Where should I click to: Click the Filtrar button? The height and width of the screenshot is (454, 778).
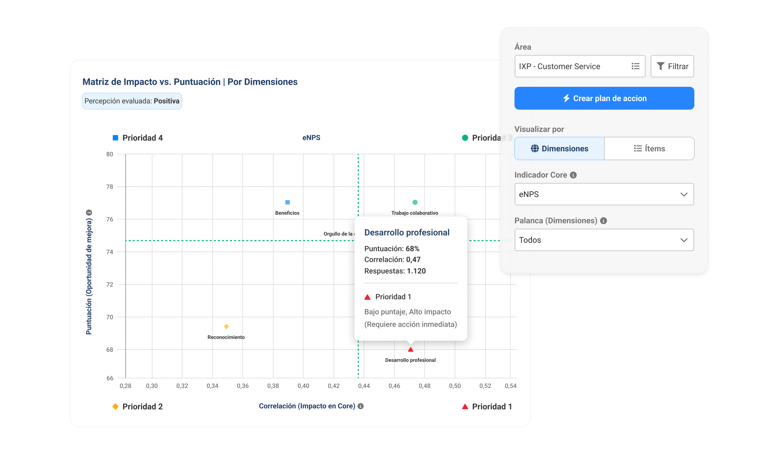tap(672, 66)
